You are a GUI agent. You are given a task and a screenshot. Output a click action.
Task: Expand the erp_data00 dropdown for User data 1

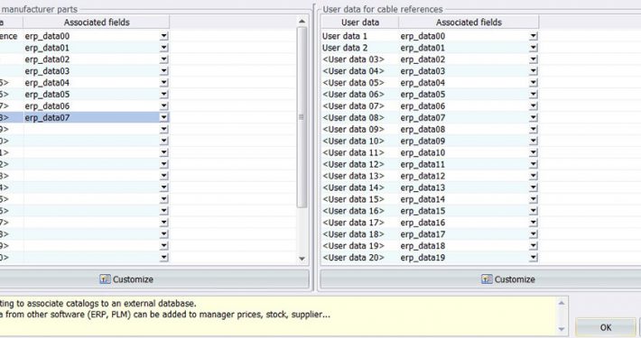tap(533, 36)
